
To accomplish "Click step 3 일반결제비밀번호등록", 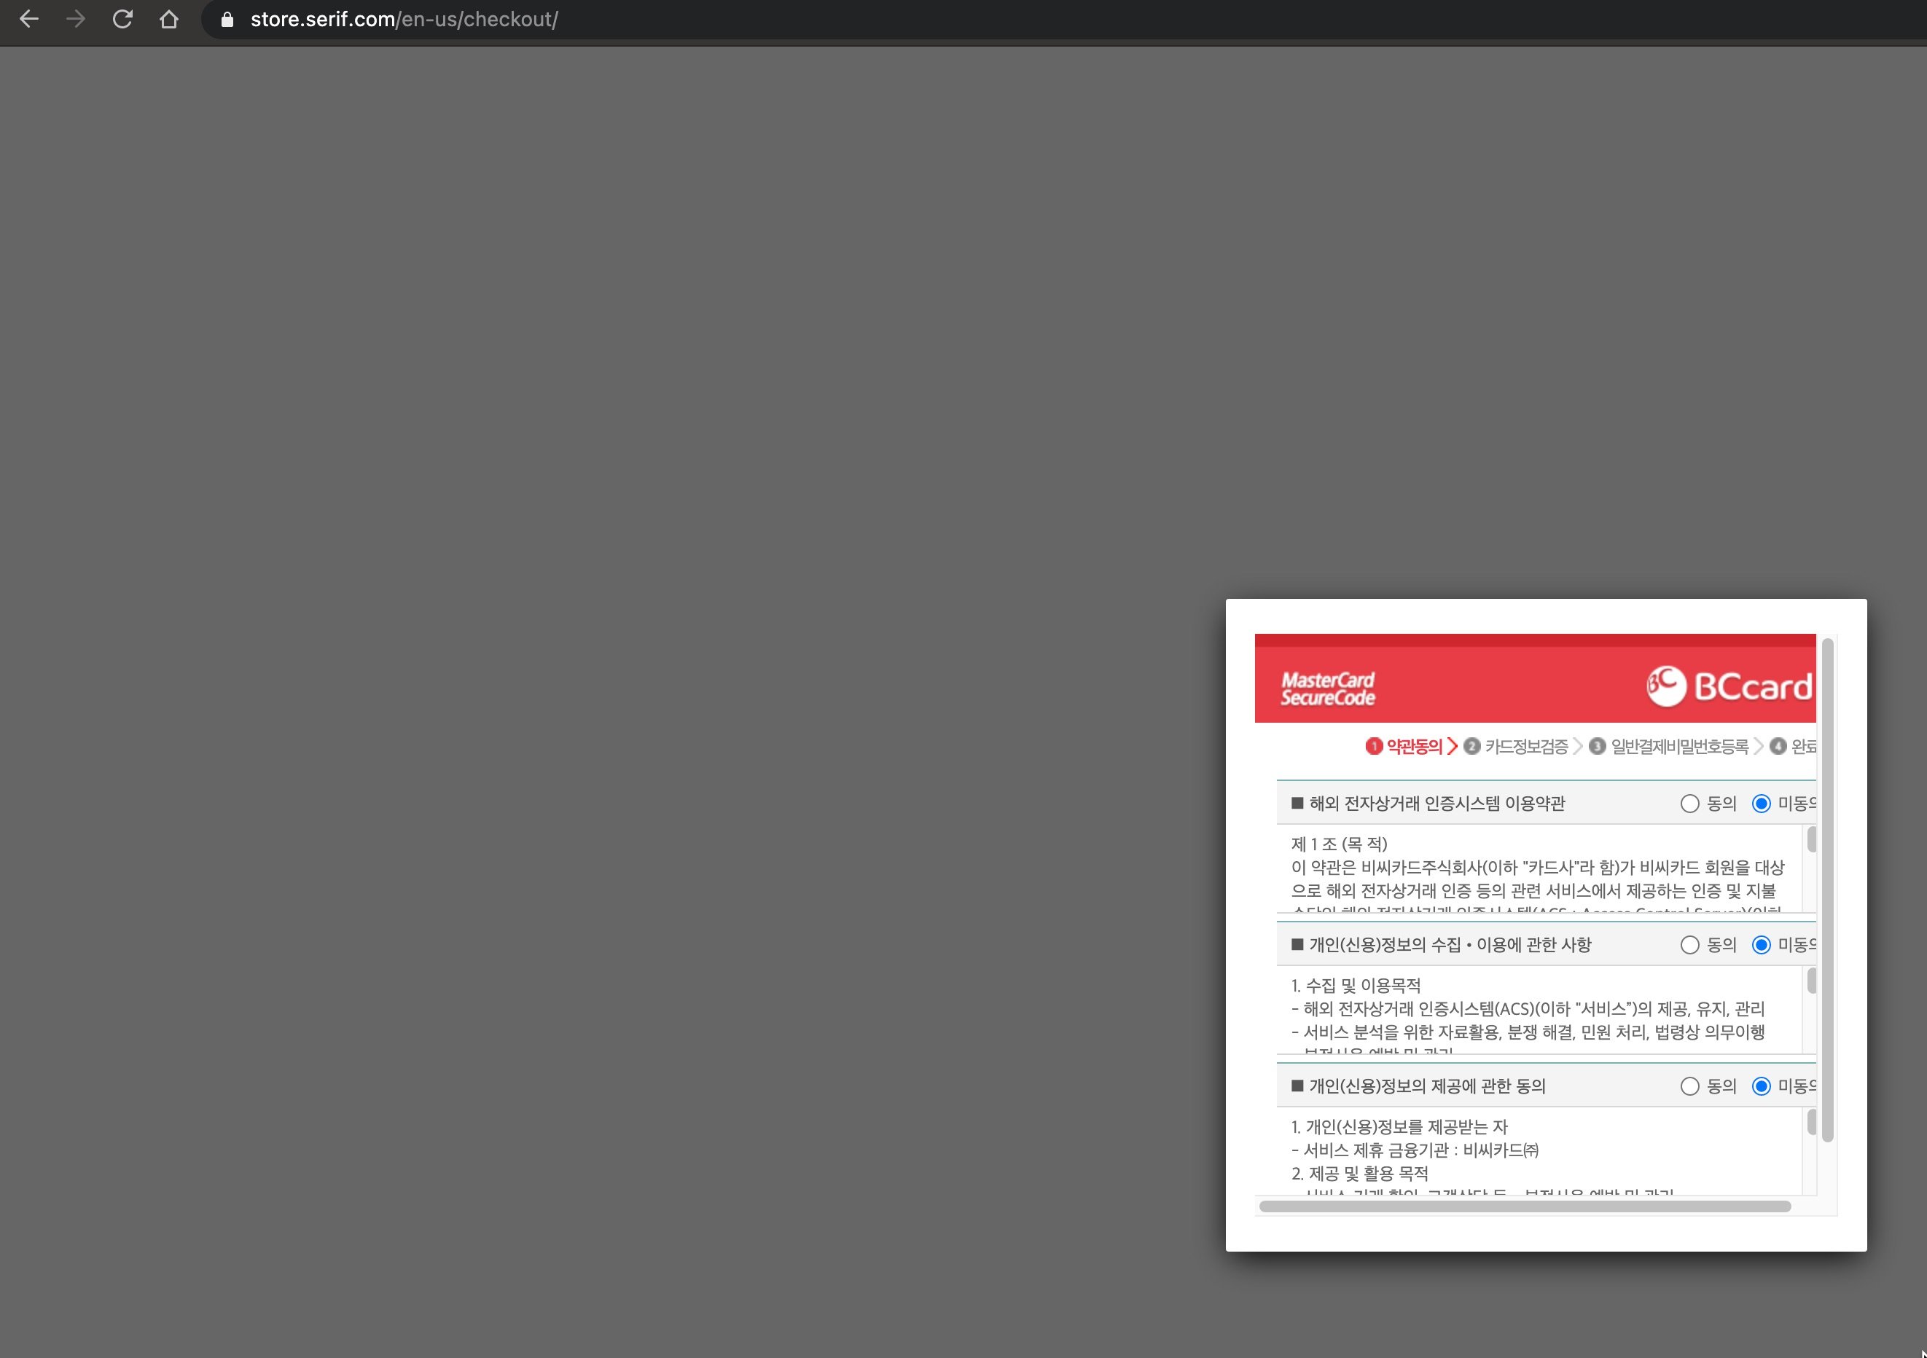I will point(1668,747).
